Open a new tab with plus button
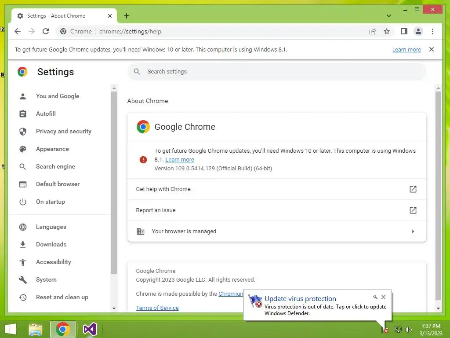 pyautogui.click(x=127, y=16)
